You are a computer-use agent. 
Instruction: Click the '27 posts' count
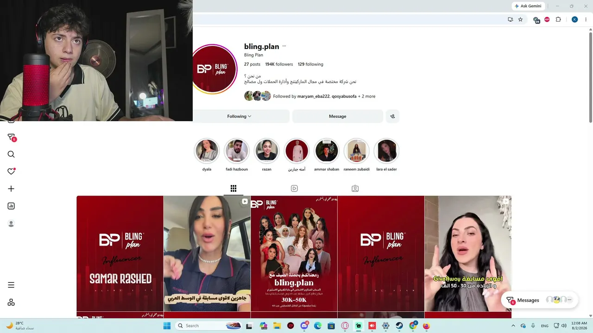[x=252, y=64]
